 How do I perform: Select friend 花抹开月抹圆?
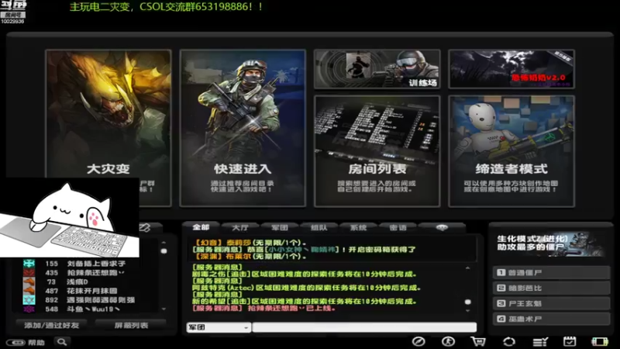click(91, 291)
